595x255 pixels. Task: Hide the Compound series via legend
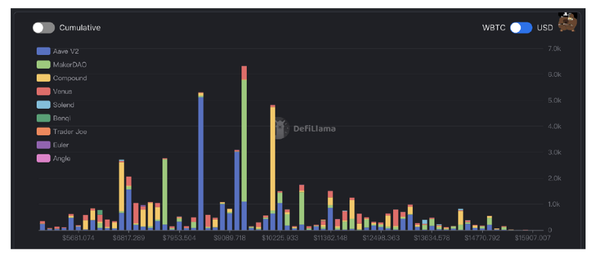tap(62, 78)
